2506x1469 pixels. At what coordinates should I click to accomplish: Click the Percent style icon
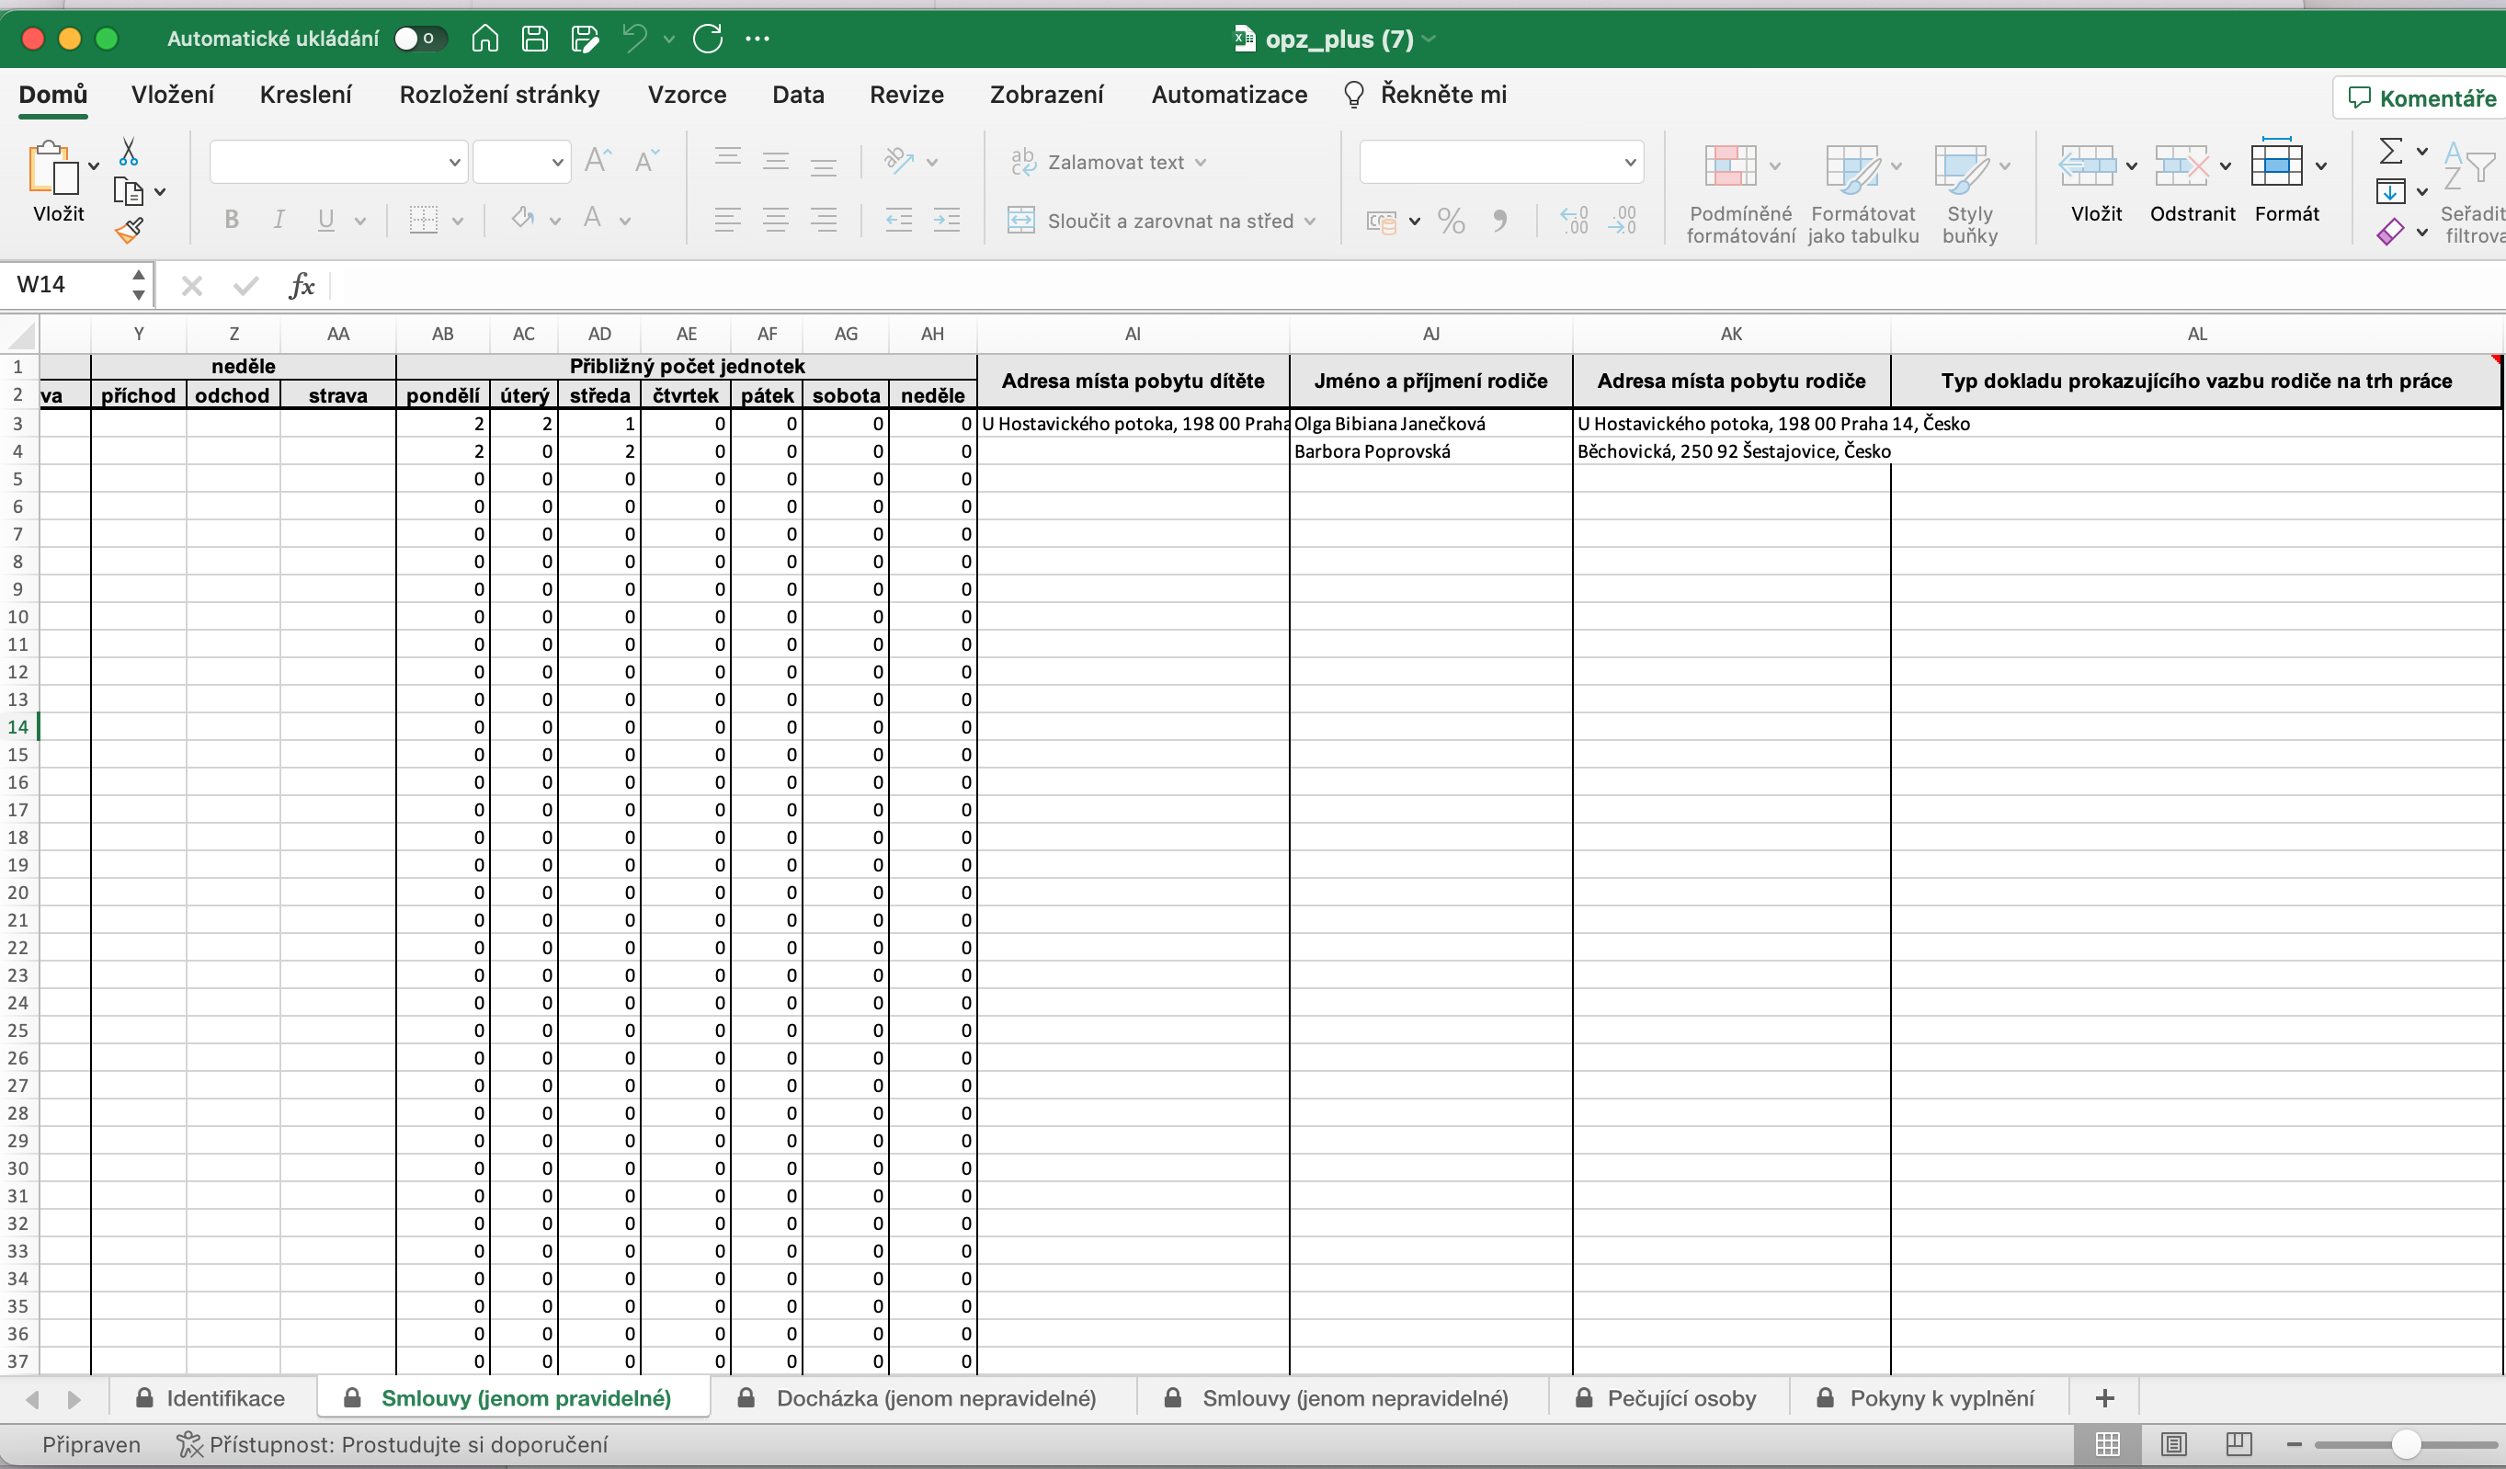[1451, 221]
